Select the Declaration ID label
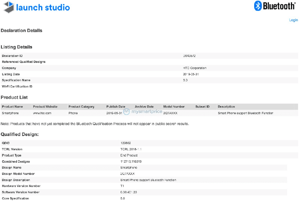 click(12, 56)
